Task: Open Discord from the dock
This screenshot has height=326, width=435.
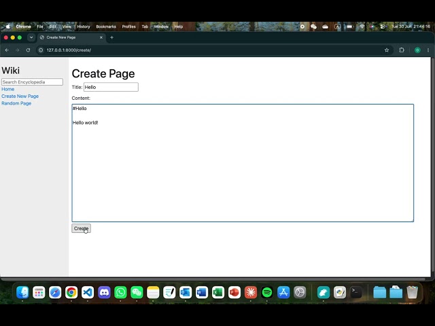Action: [104, 292]
